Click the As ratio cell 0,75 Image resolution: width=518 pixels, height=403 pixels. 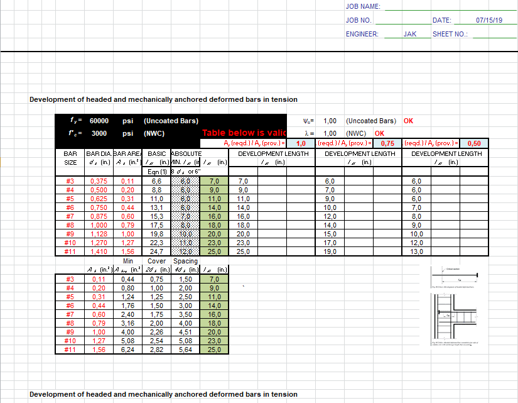(x=387, y=143)
